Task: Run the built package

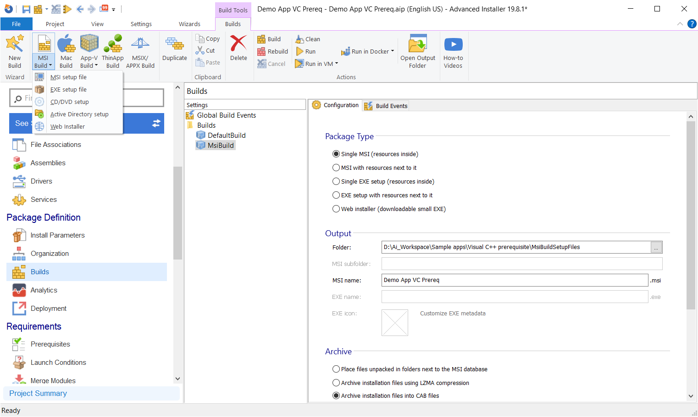Action: [305, 52]
